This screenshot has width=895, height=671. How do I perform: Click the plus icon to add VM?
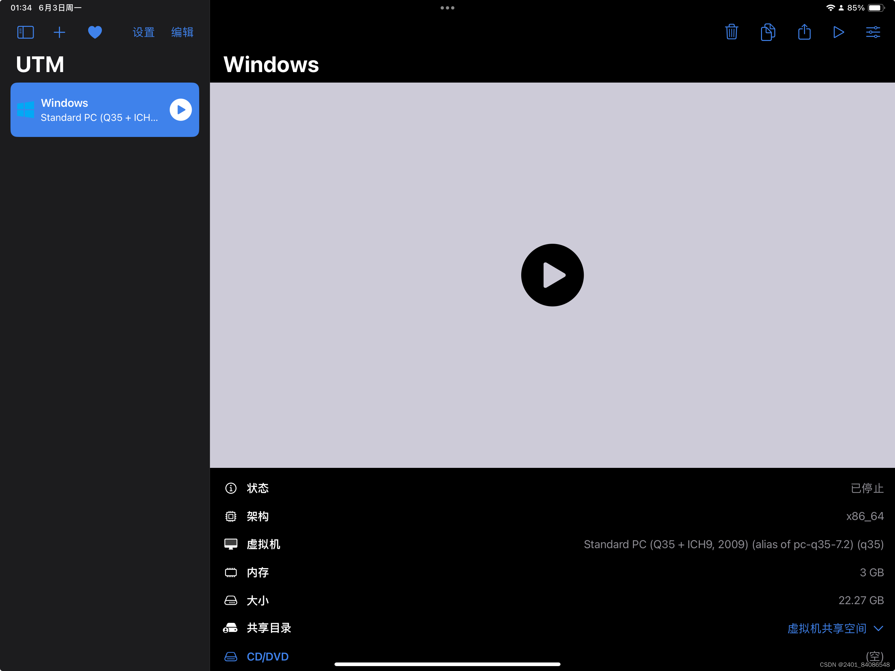tap(59, 32)
